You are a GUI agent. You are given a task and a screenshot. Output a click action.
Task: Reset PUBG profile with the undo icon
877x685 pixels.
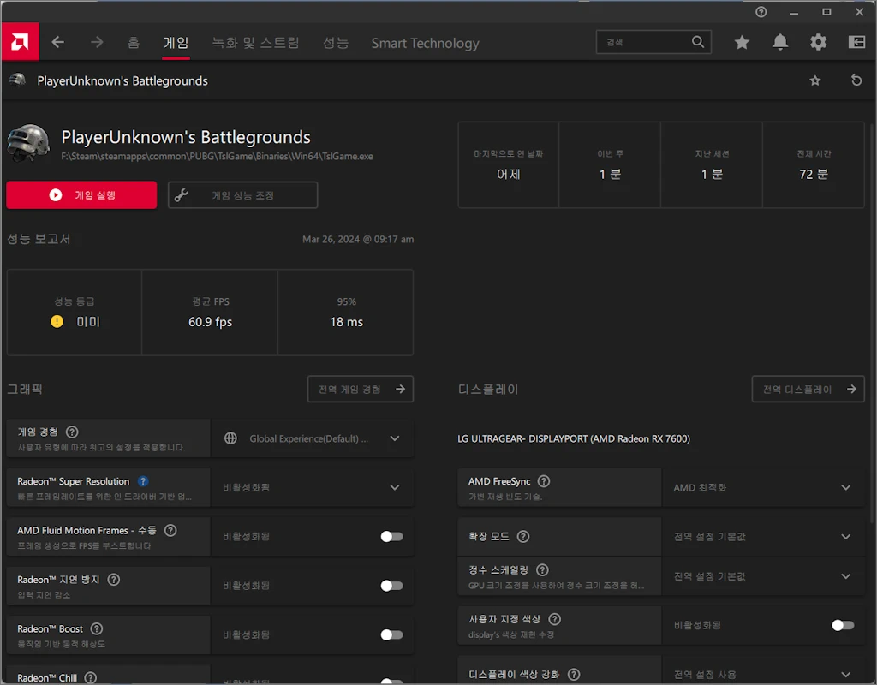(x=856, y=80)
